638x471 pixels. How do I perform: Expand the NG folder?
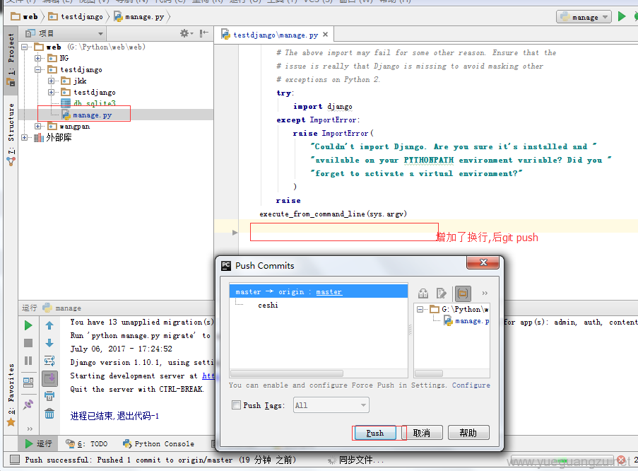[38, 58]
